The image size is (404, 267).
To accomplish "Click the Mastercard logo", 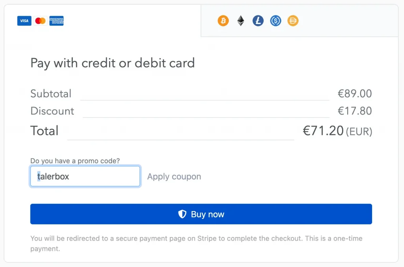I will [x=40, y=21].
